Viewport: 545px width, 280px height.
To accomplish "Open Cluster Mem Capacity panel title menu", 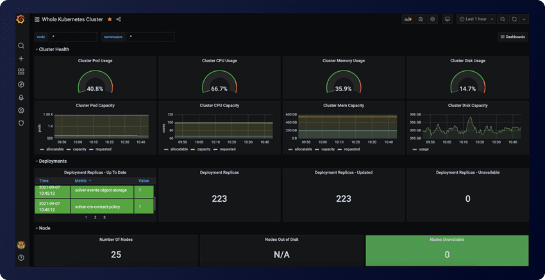I will point(344,106).
